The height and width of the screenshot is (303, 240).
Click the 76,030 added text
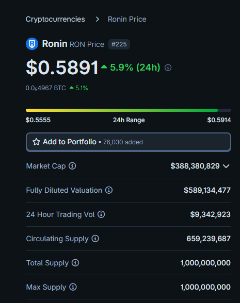pos(123,142)
